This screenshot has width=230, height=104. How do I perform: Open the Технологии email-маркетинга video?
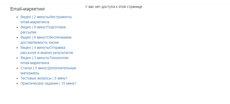click(45, 60)
